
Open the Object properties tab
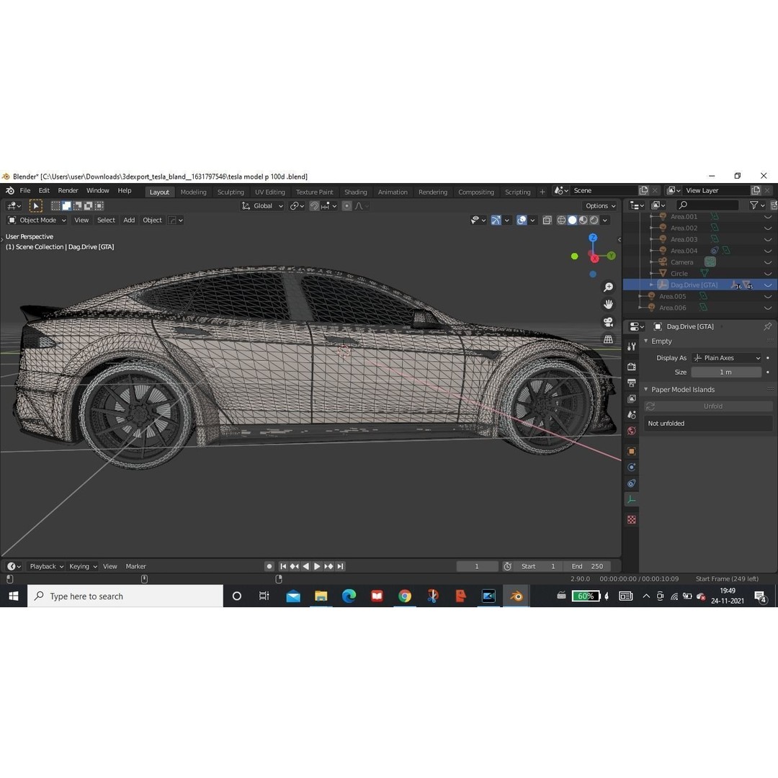tap(631, 451)
